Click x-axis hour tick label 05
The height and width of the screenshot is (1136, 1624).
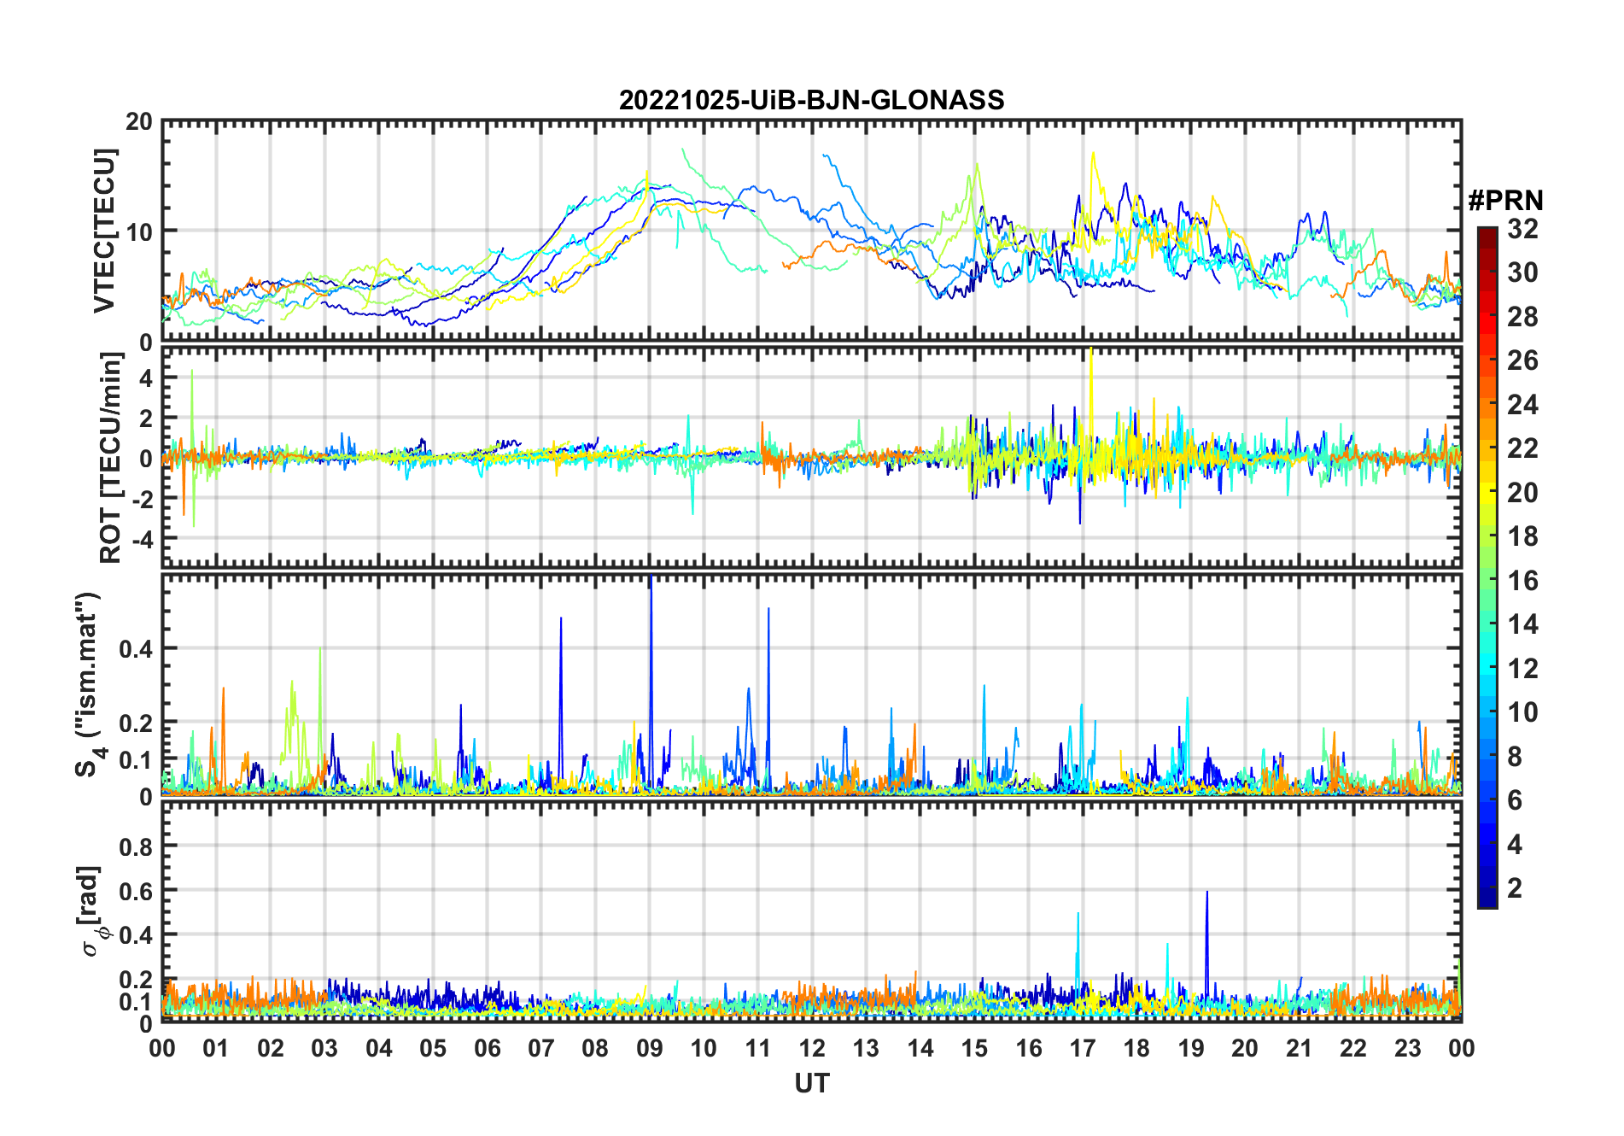433,1048
